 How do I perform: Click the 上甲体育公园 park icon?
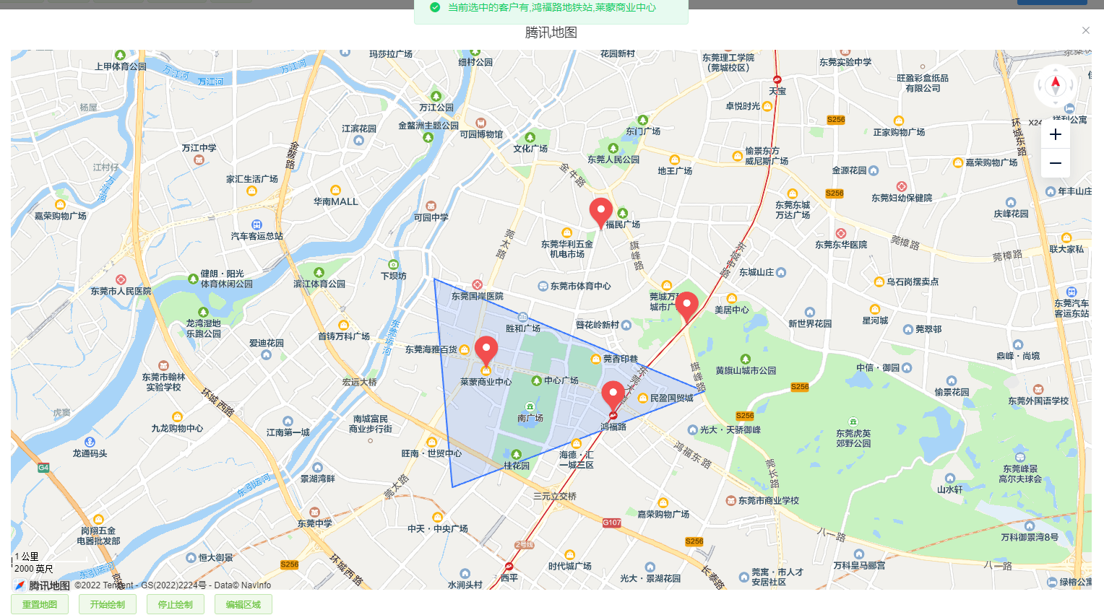tap(121, 56)
